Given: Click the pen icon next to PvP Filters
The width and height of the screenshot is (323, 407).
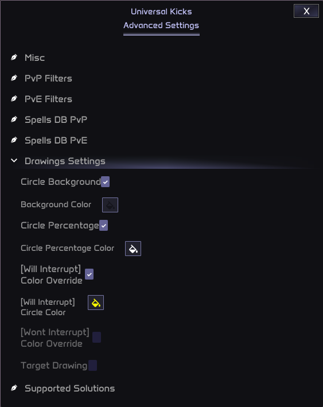Looking at the screenshot, I should (x=14, y=78).
